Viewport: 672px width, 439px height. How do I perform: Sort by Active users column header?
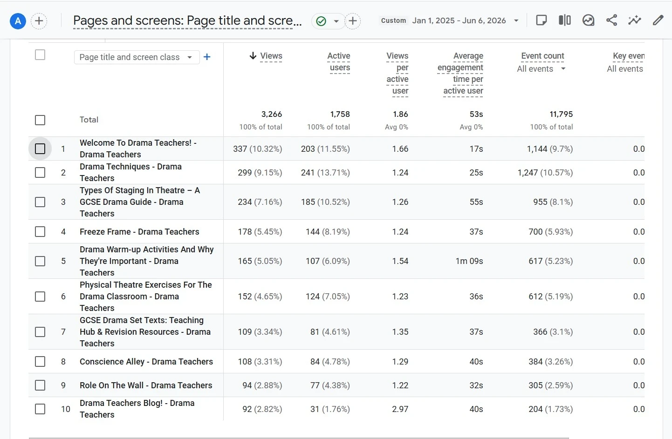click(339, 61)
